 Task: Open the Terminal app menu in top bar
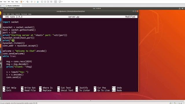[11, 8]
